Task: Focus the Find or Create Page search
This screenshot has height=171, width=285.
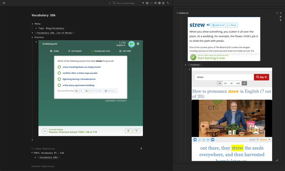Action: 126,3
